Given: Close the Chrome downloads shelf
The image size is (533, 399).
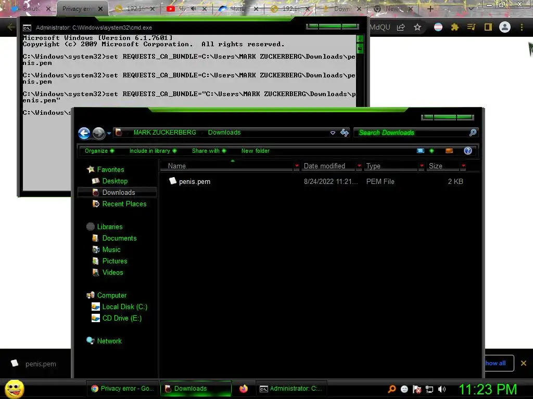Looking at the screenshot, I should click(524, 363).
